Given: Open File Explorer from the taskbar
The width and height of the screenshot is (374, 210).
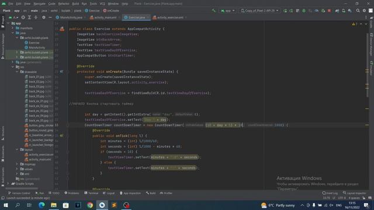Looking at the screenshot, I should pos(54,205).
